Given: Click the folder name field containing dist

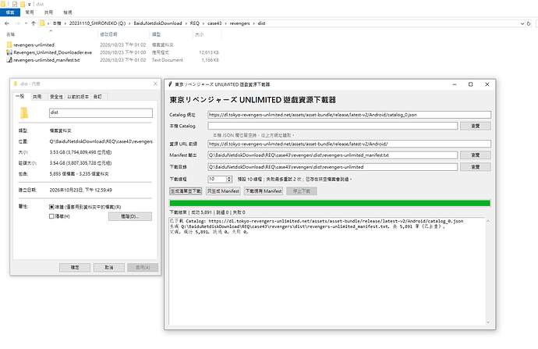Looking at the screenshot, I should coord(101,113).
